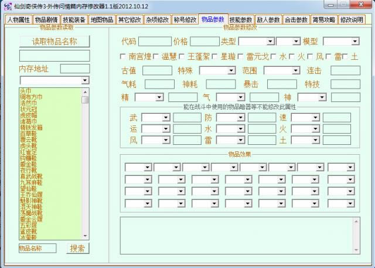This screenshot has height=268, width=375.
Task: Switch to the 人物属性 tab
Action: pos(19,19)
